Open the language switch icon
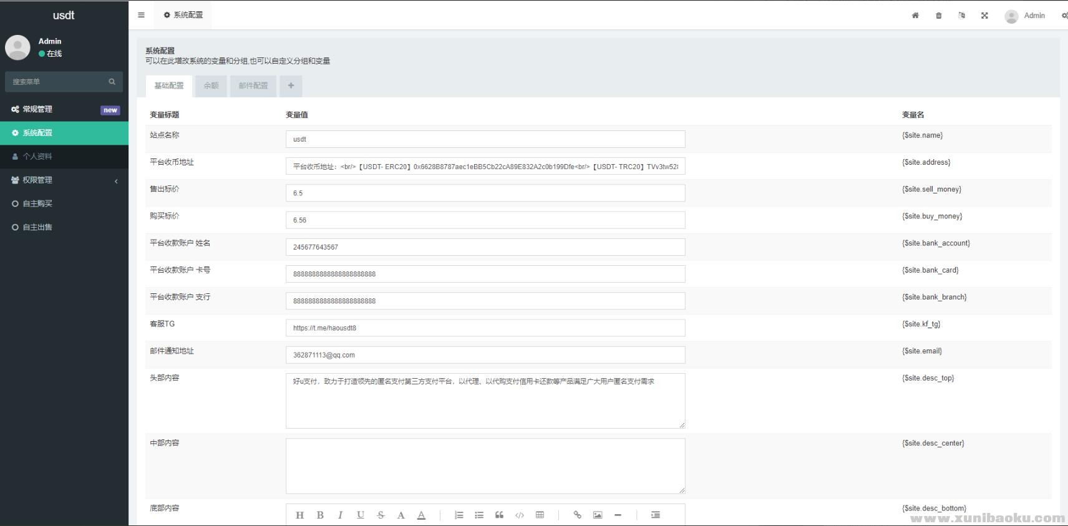This screenshot has height=526, width=1068. click(961, 16)
